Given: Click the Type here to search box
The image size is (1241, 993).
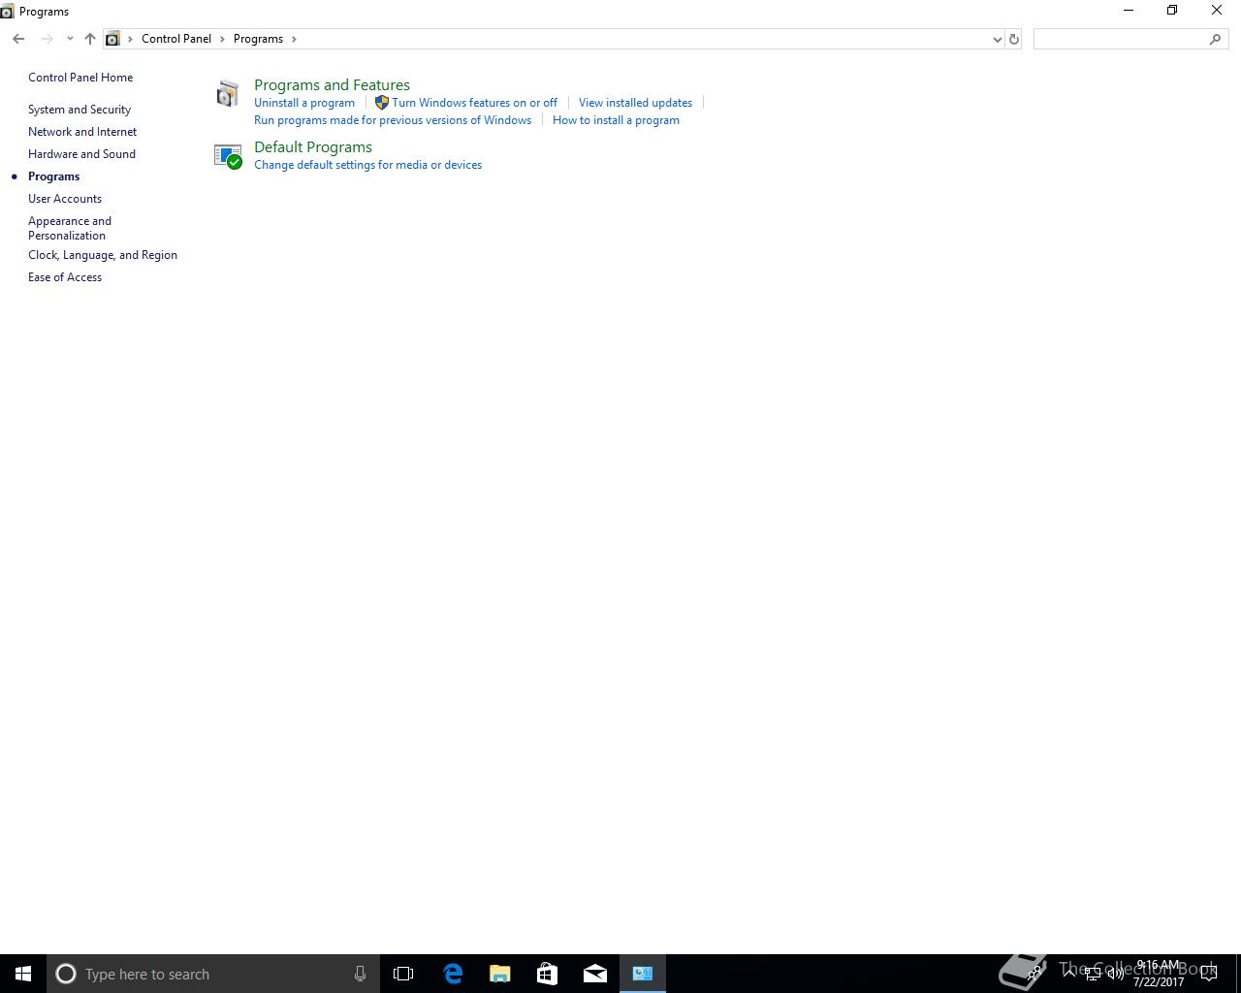Looking at the screenshot, I should pyautogui.click(x=212, y=974).
